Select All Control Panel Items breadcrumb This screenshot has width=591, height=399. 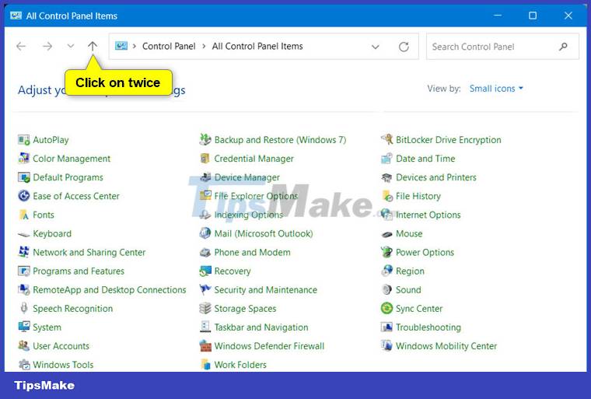tap(257, 46)
